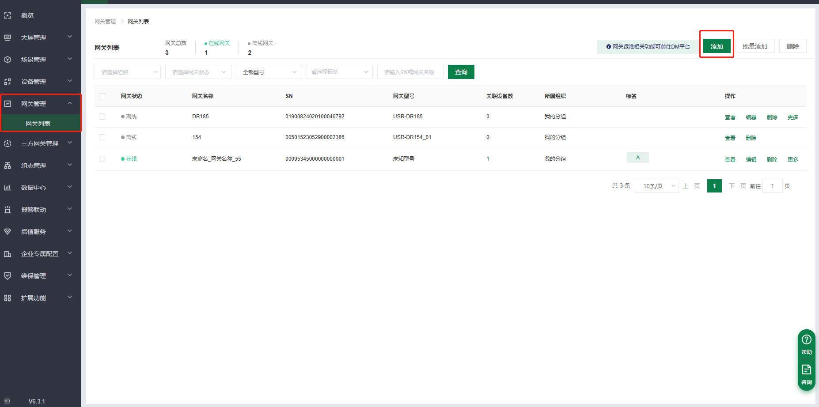Expand the 10条/页 page size dropdown
Viewport: 819px width, 407px height.
656,186
